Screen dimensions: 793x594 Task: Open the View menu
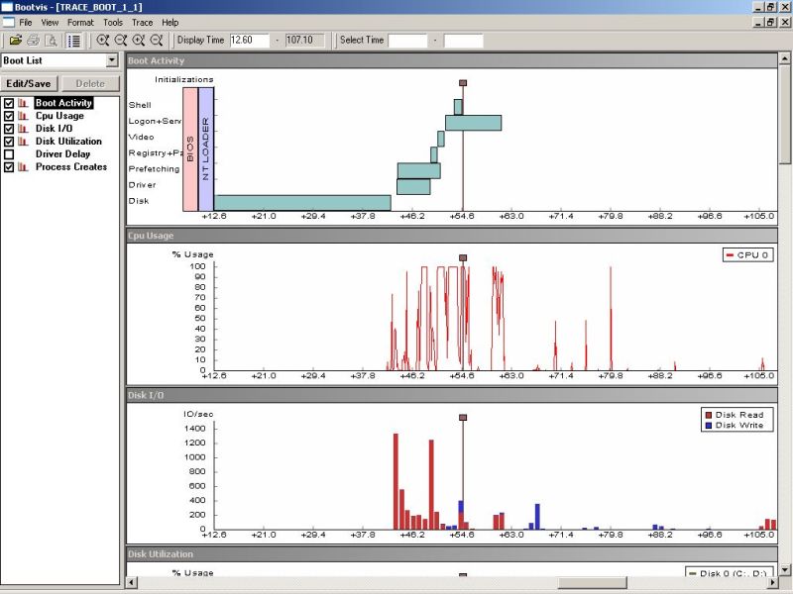[50, 22]
